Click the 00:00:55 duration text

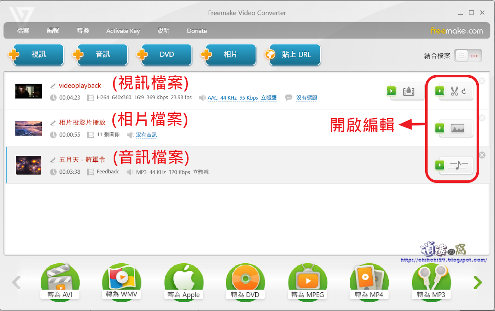[70, 134]
